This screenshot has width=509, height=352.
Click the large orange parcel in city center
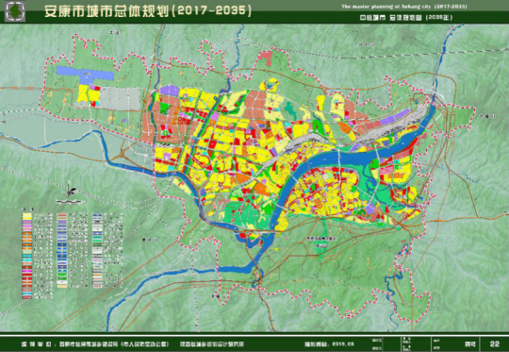coord(243,178)
